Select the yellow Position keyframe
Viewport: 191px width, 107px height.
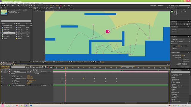(x=84, y=78)
